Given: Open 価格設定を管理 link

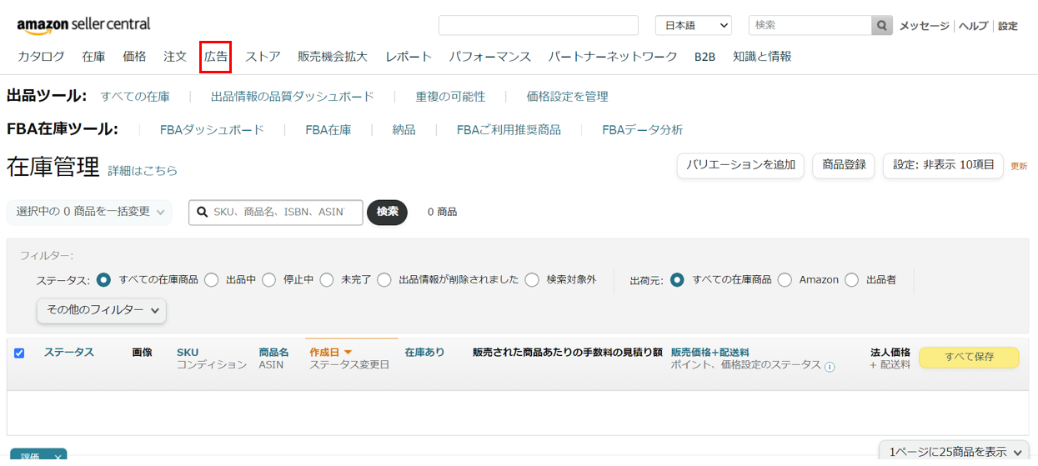Looking at the screenshot, I should pyautogui.click(x=568, y=97).
